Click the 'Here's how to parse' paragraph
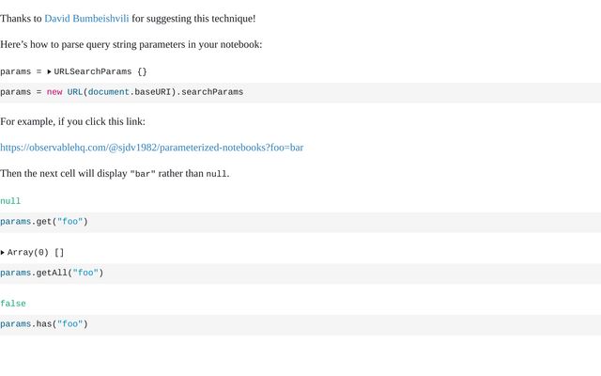 [x=131, y=44]
